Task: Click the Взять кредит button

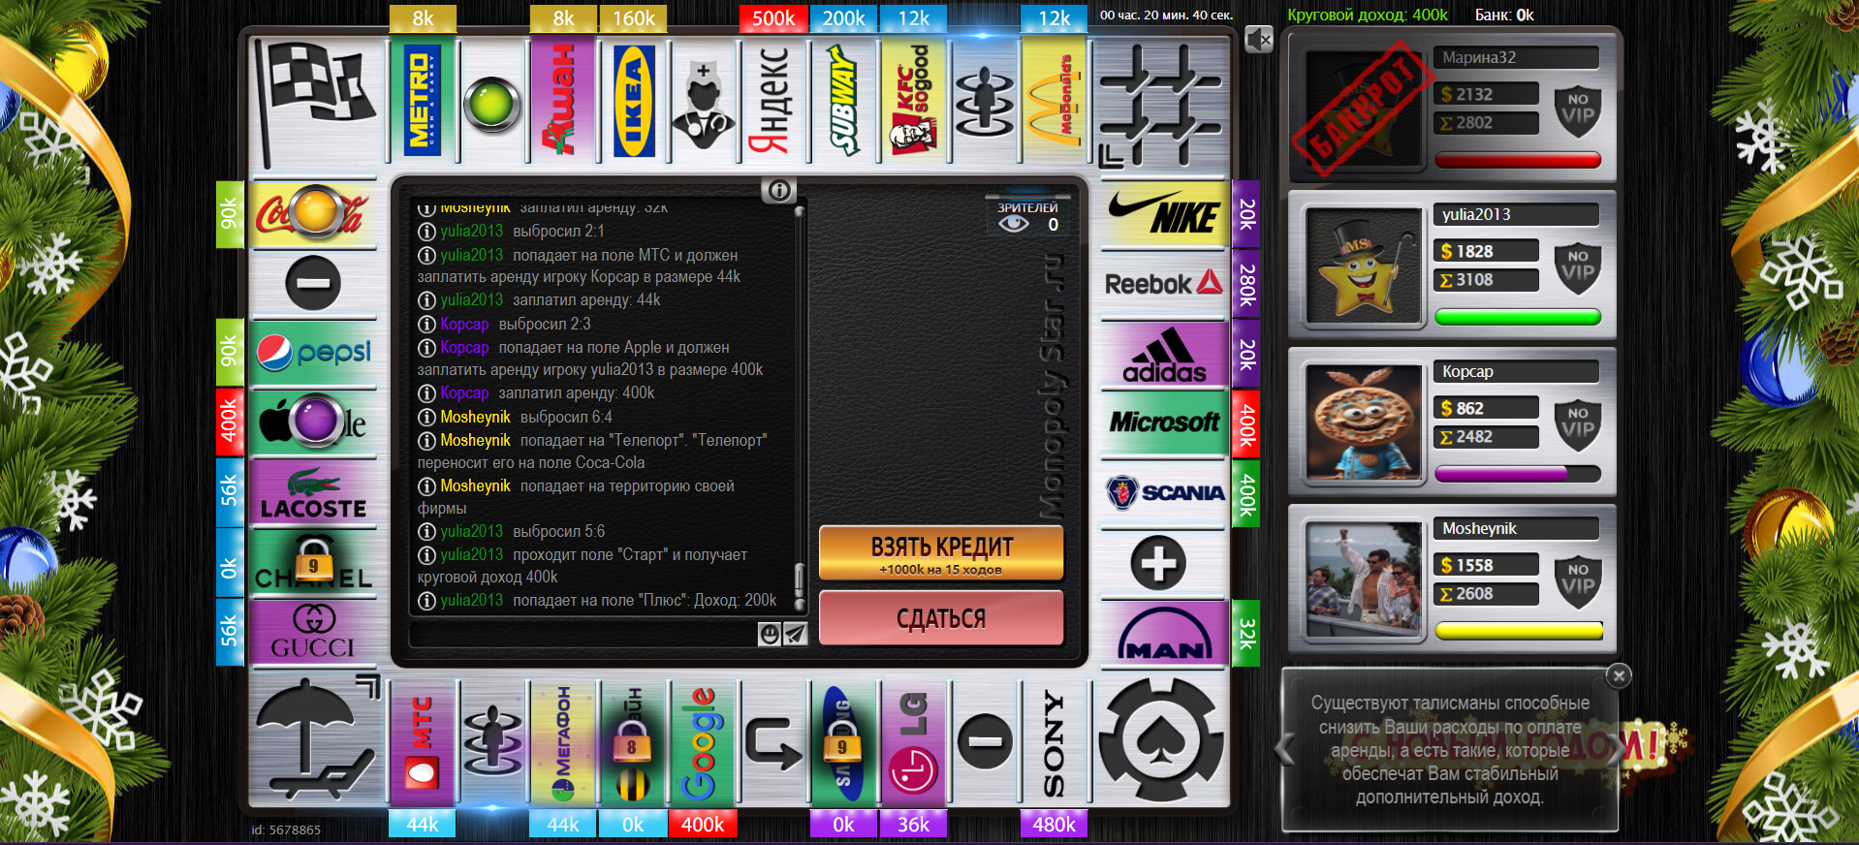Action: pos(941,553)
